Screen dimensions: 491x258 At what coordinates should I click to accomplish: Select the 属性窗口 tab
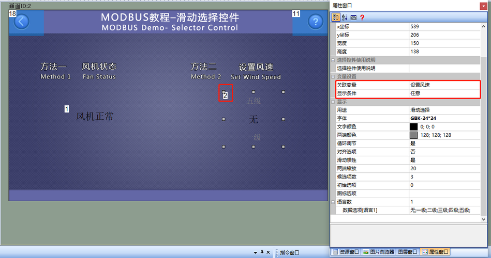point(435,252)
